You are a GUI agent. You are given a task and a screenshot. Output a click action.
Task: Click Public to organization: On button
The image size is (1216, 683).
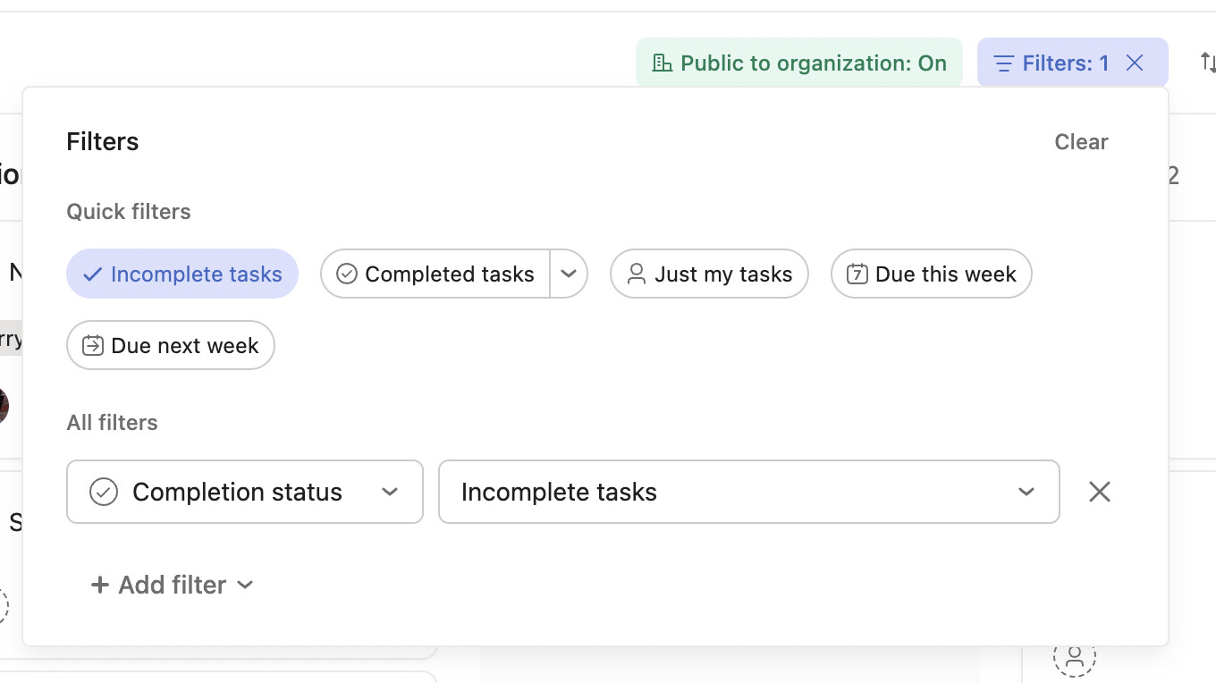click(799, 63)
